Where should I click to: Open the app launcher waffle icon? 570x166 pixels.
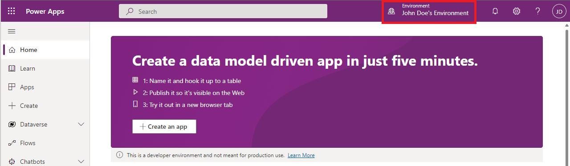[12, 11]
